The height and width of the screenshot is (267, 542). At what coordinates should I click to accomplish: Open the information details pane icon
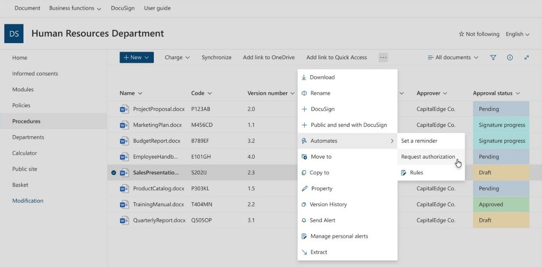click(510, 58)
